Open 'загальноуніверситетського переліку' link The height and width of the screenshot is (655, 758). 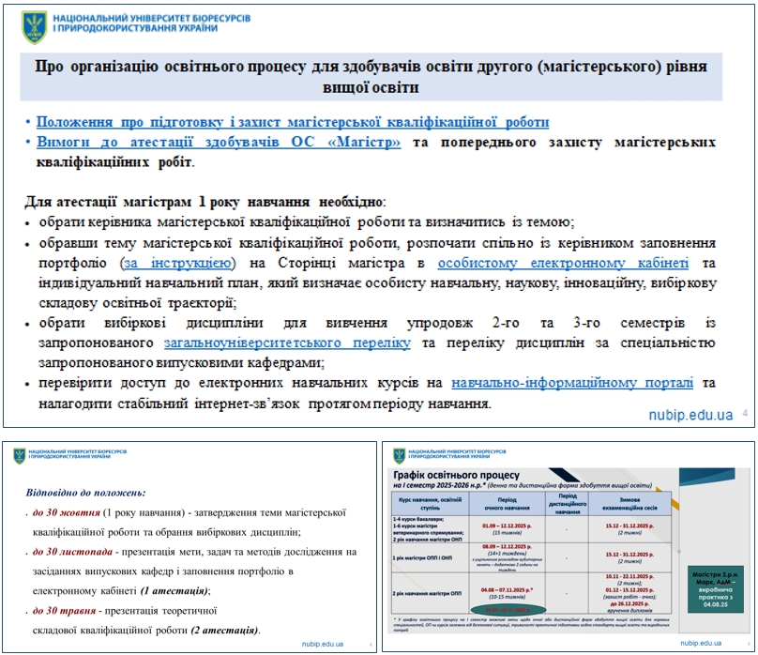[x=288, y=343]
